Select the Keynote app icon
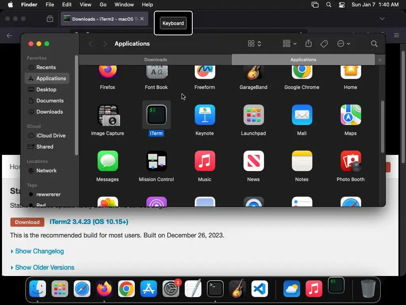Screen dimensions: 406x305 (x=205, y=115)
